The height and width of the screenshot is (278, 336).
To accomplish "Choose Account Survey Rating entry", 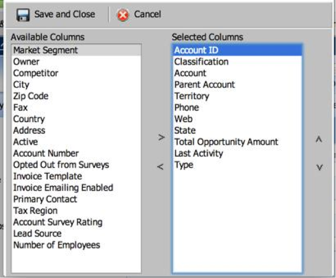I will pyautogui.click(x=77, y=222).
